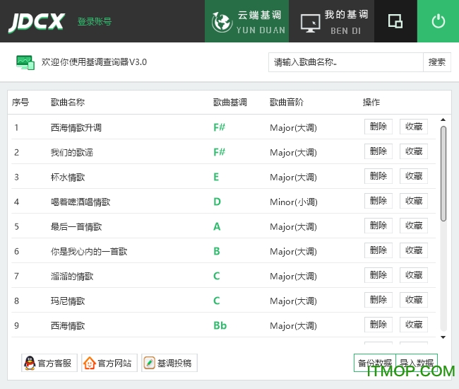Click the 备份数据 backup button

point(375,363)
